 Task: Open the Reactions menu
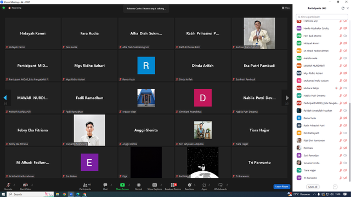[x=189, y=186]
